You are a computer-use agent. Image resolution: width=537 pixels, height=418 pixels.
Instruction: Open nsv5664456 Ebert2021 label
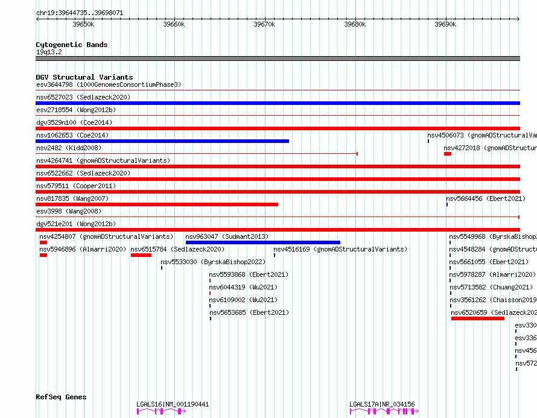(x=486, y=198)
